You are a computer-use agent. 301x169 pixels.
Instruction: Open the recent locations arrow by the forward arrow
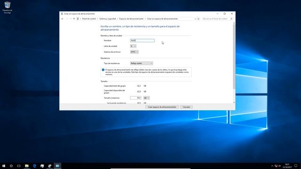coord(71,19)
